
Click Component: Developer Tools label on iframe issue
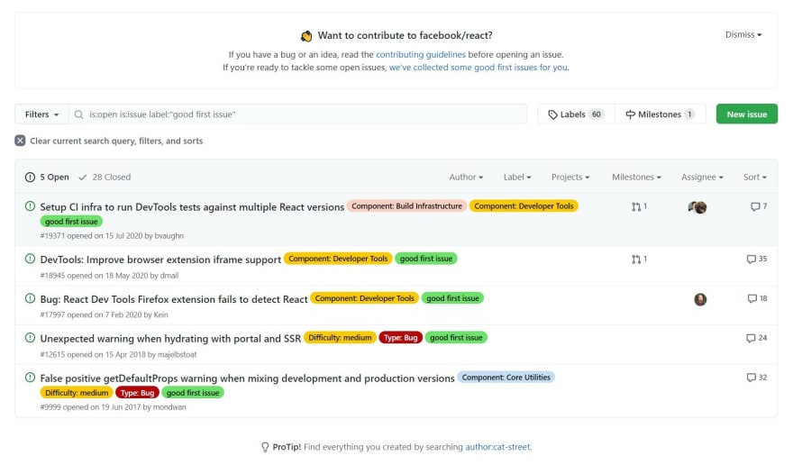tap(338, 259)
